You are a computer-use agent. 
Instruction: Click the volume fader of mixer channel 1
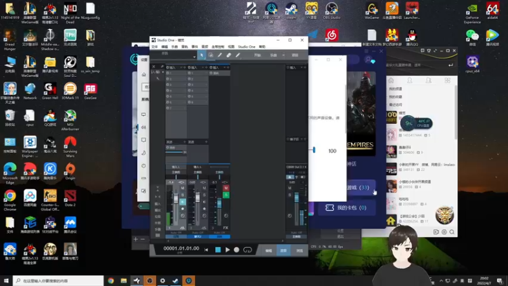point(176,198)
